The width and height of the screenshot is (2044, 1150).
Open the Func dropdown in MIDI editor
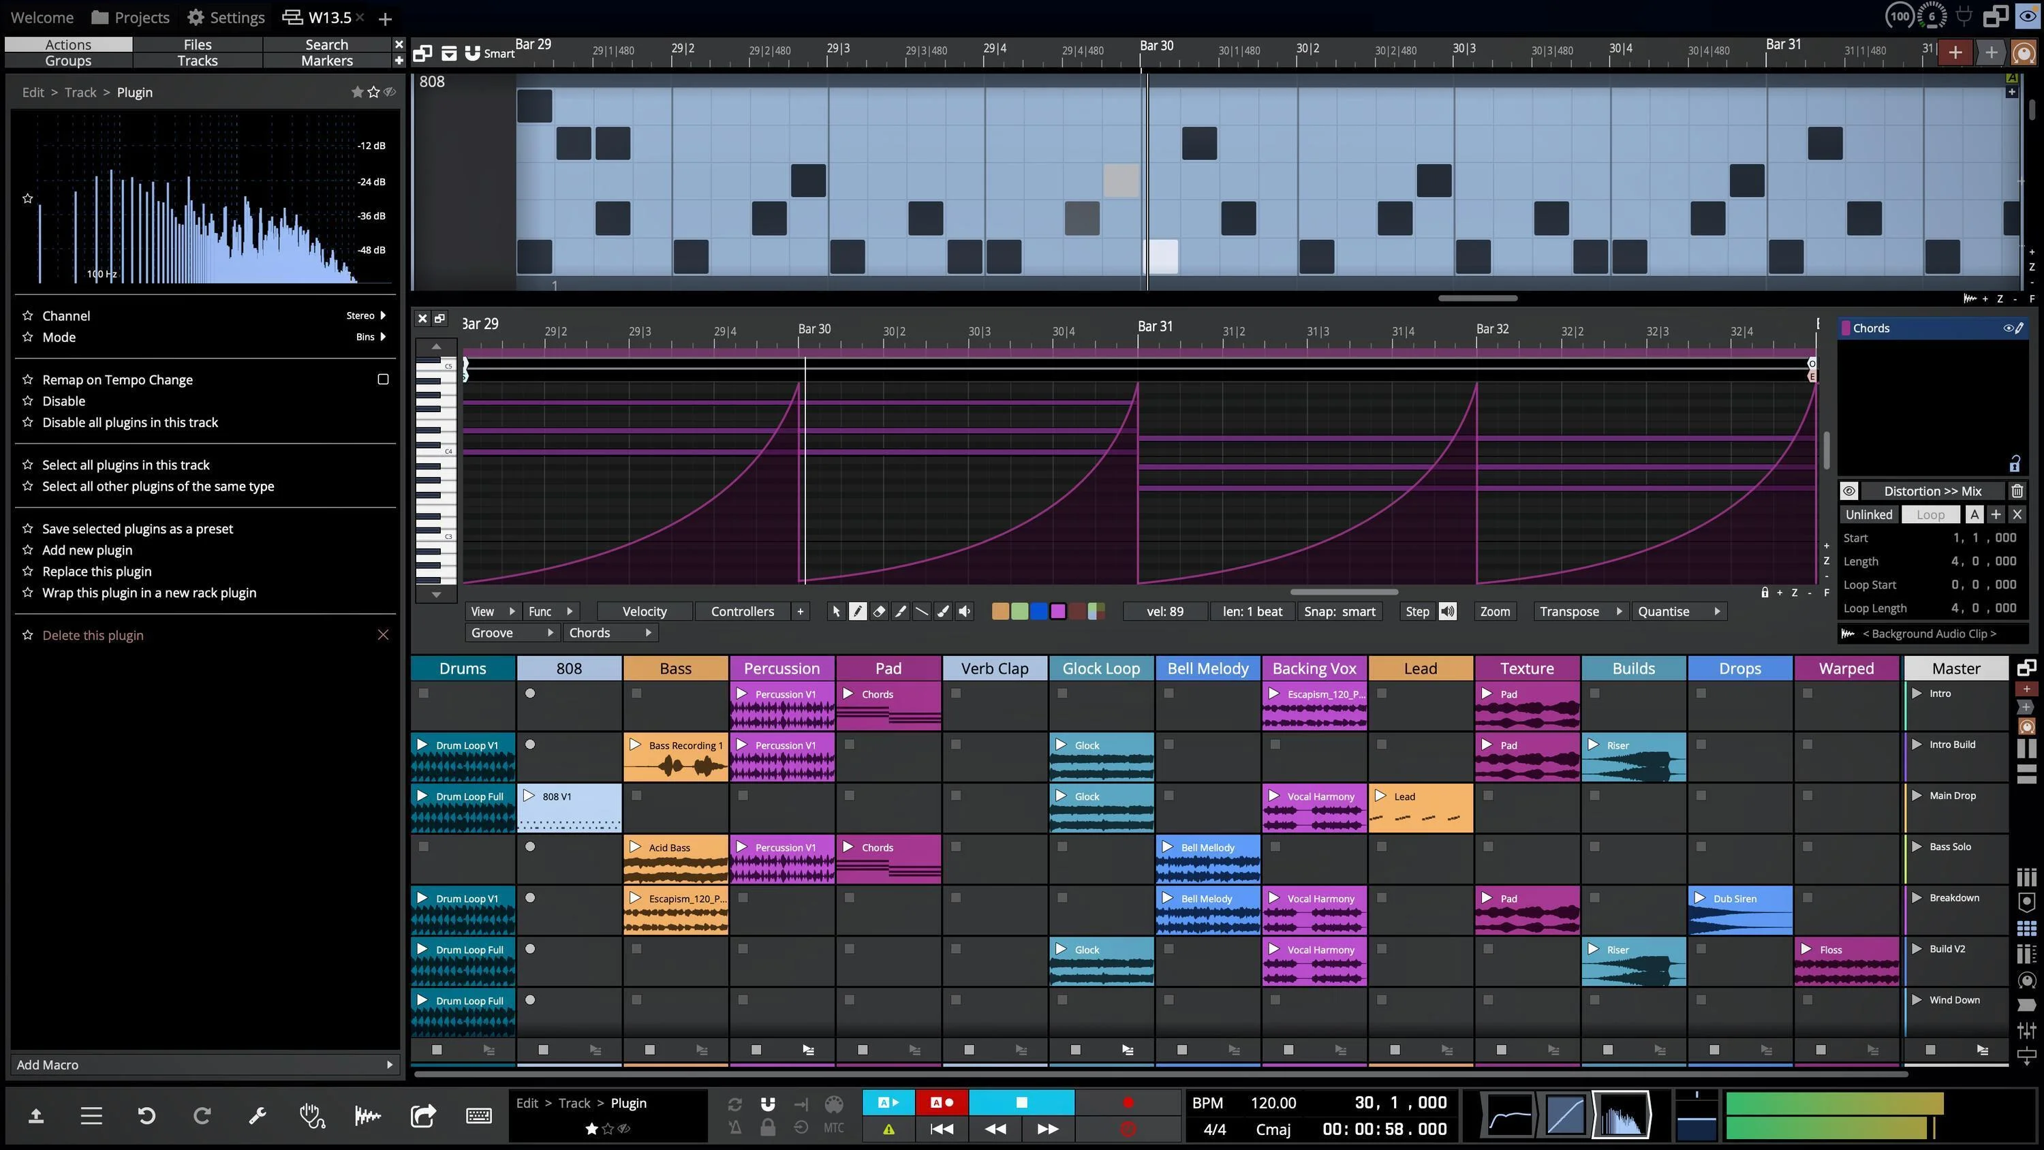(x=551, y=611)
